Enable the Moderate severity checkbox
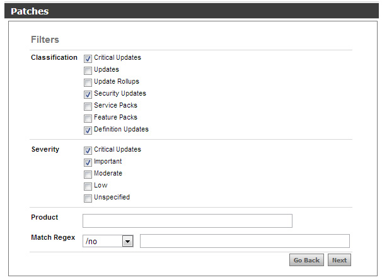The height and width of the screenshot is (280, 382). tap(88, 174)
